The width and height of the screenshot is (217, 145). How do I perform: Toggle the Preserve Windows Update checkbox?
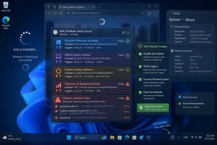[x=140, y=79]
